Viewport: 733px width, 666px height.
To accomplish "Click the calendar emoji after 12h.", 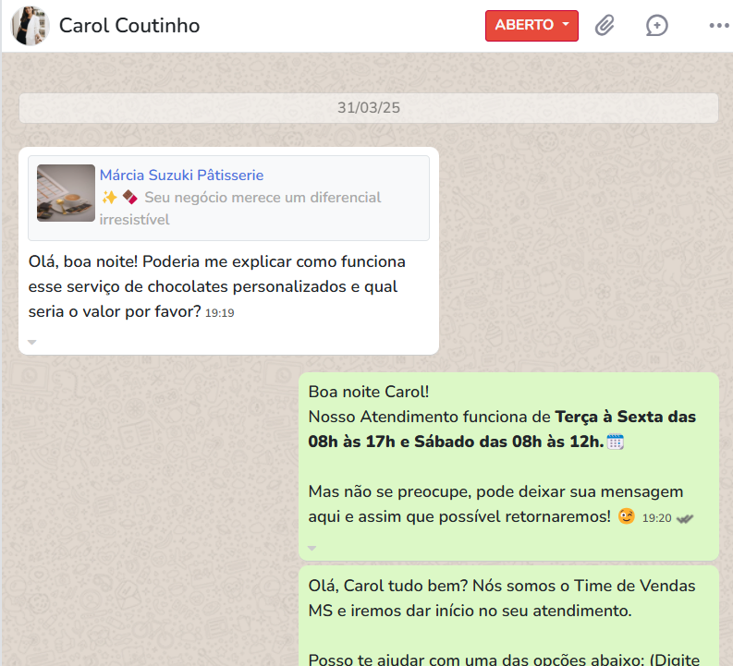I will coord(616,442).
